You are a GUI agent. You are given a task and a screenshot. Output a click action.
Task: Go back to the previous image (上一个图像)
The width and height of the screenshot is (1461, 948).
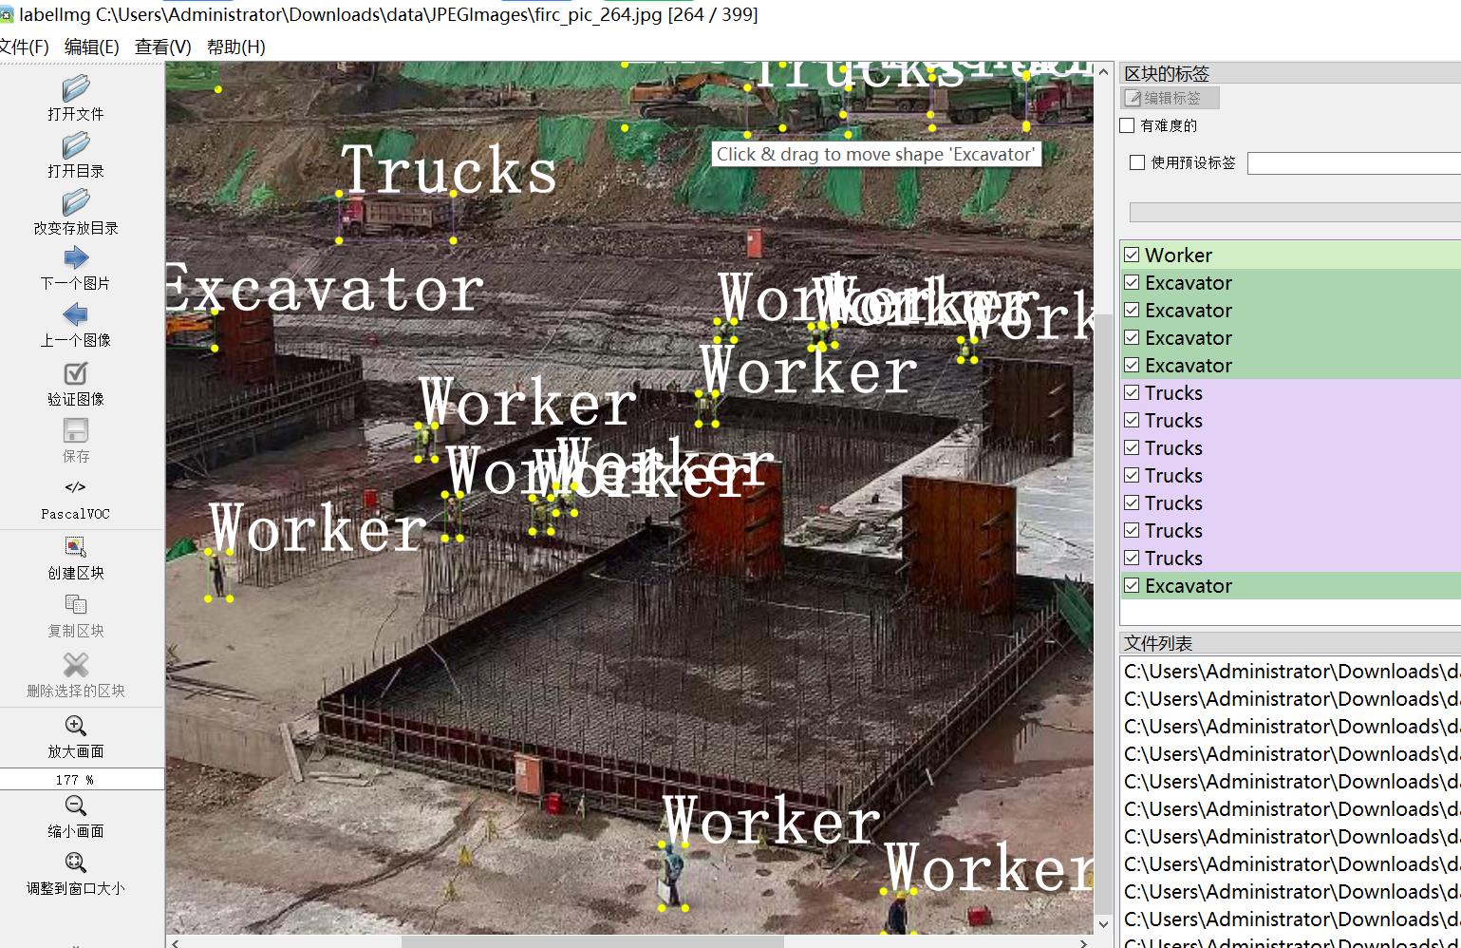(76, 315)
